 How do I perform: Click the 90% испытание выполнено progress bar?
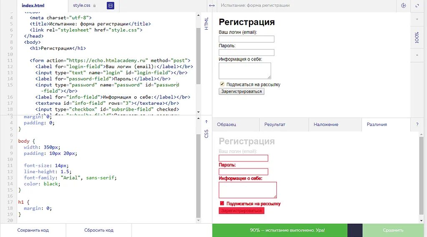[x=280, y=230]
